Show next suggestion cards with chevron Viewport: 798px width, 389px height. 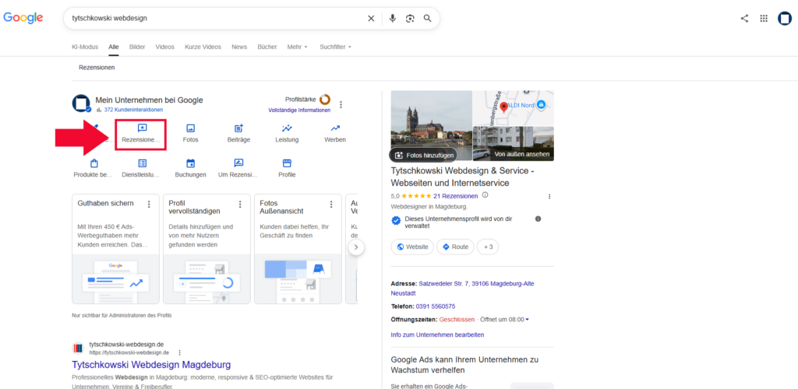coord(356,247)
